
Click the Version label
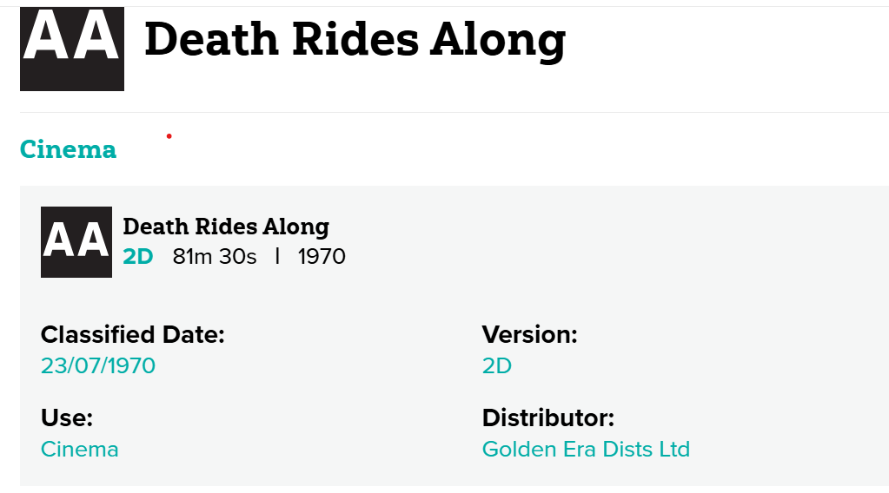click(530, 335)
